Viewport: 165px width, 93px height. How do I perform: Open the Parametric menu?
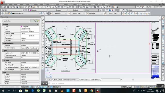tap(70, 4)
